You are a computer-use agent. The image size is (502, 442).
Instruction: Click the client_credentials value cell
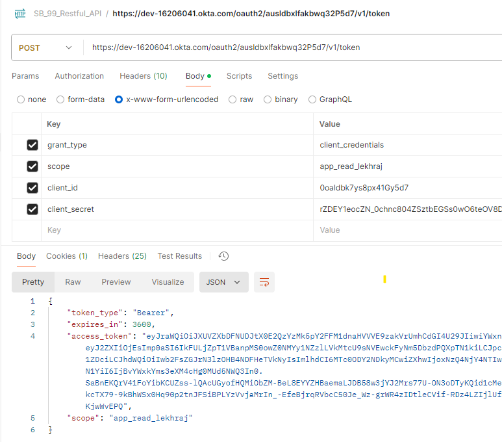tap(408, 145)
